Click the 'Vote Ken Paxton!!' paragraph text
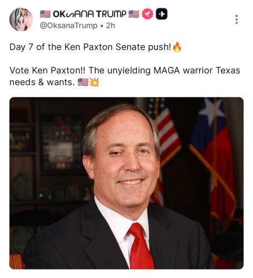Viewport: 253px width, 278px height. (125, 76)
